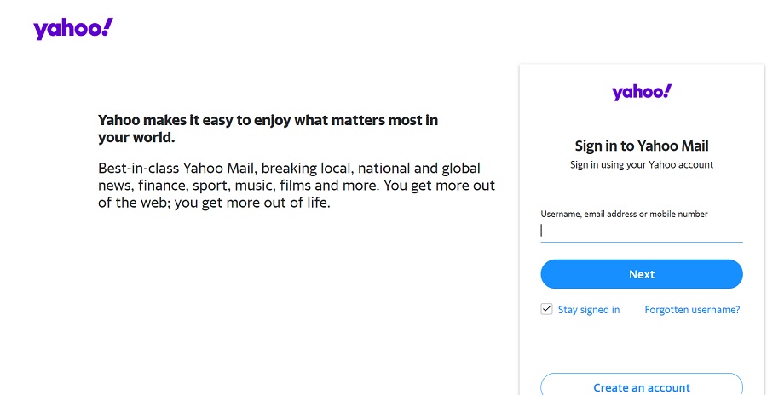Click the "Username, email address or mobile number" label

(x=624, y=214)
